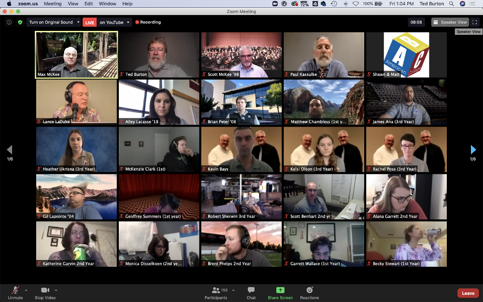The image size is (483, 302).
Task: Expand the arrow next to Participants
Action: click(x=233, y=290)
